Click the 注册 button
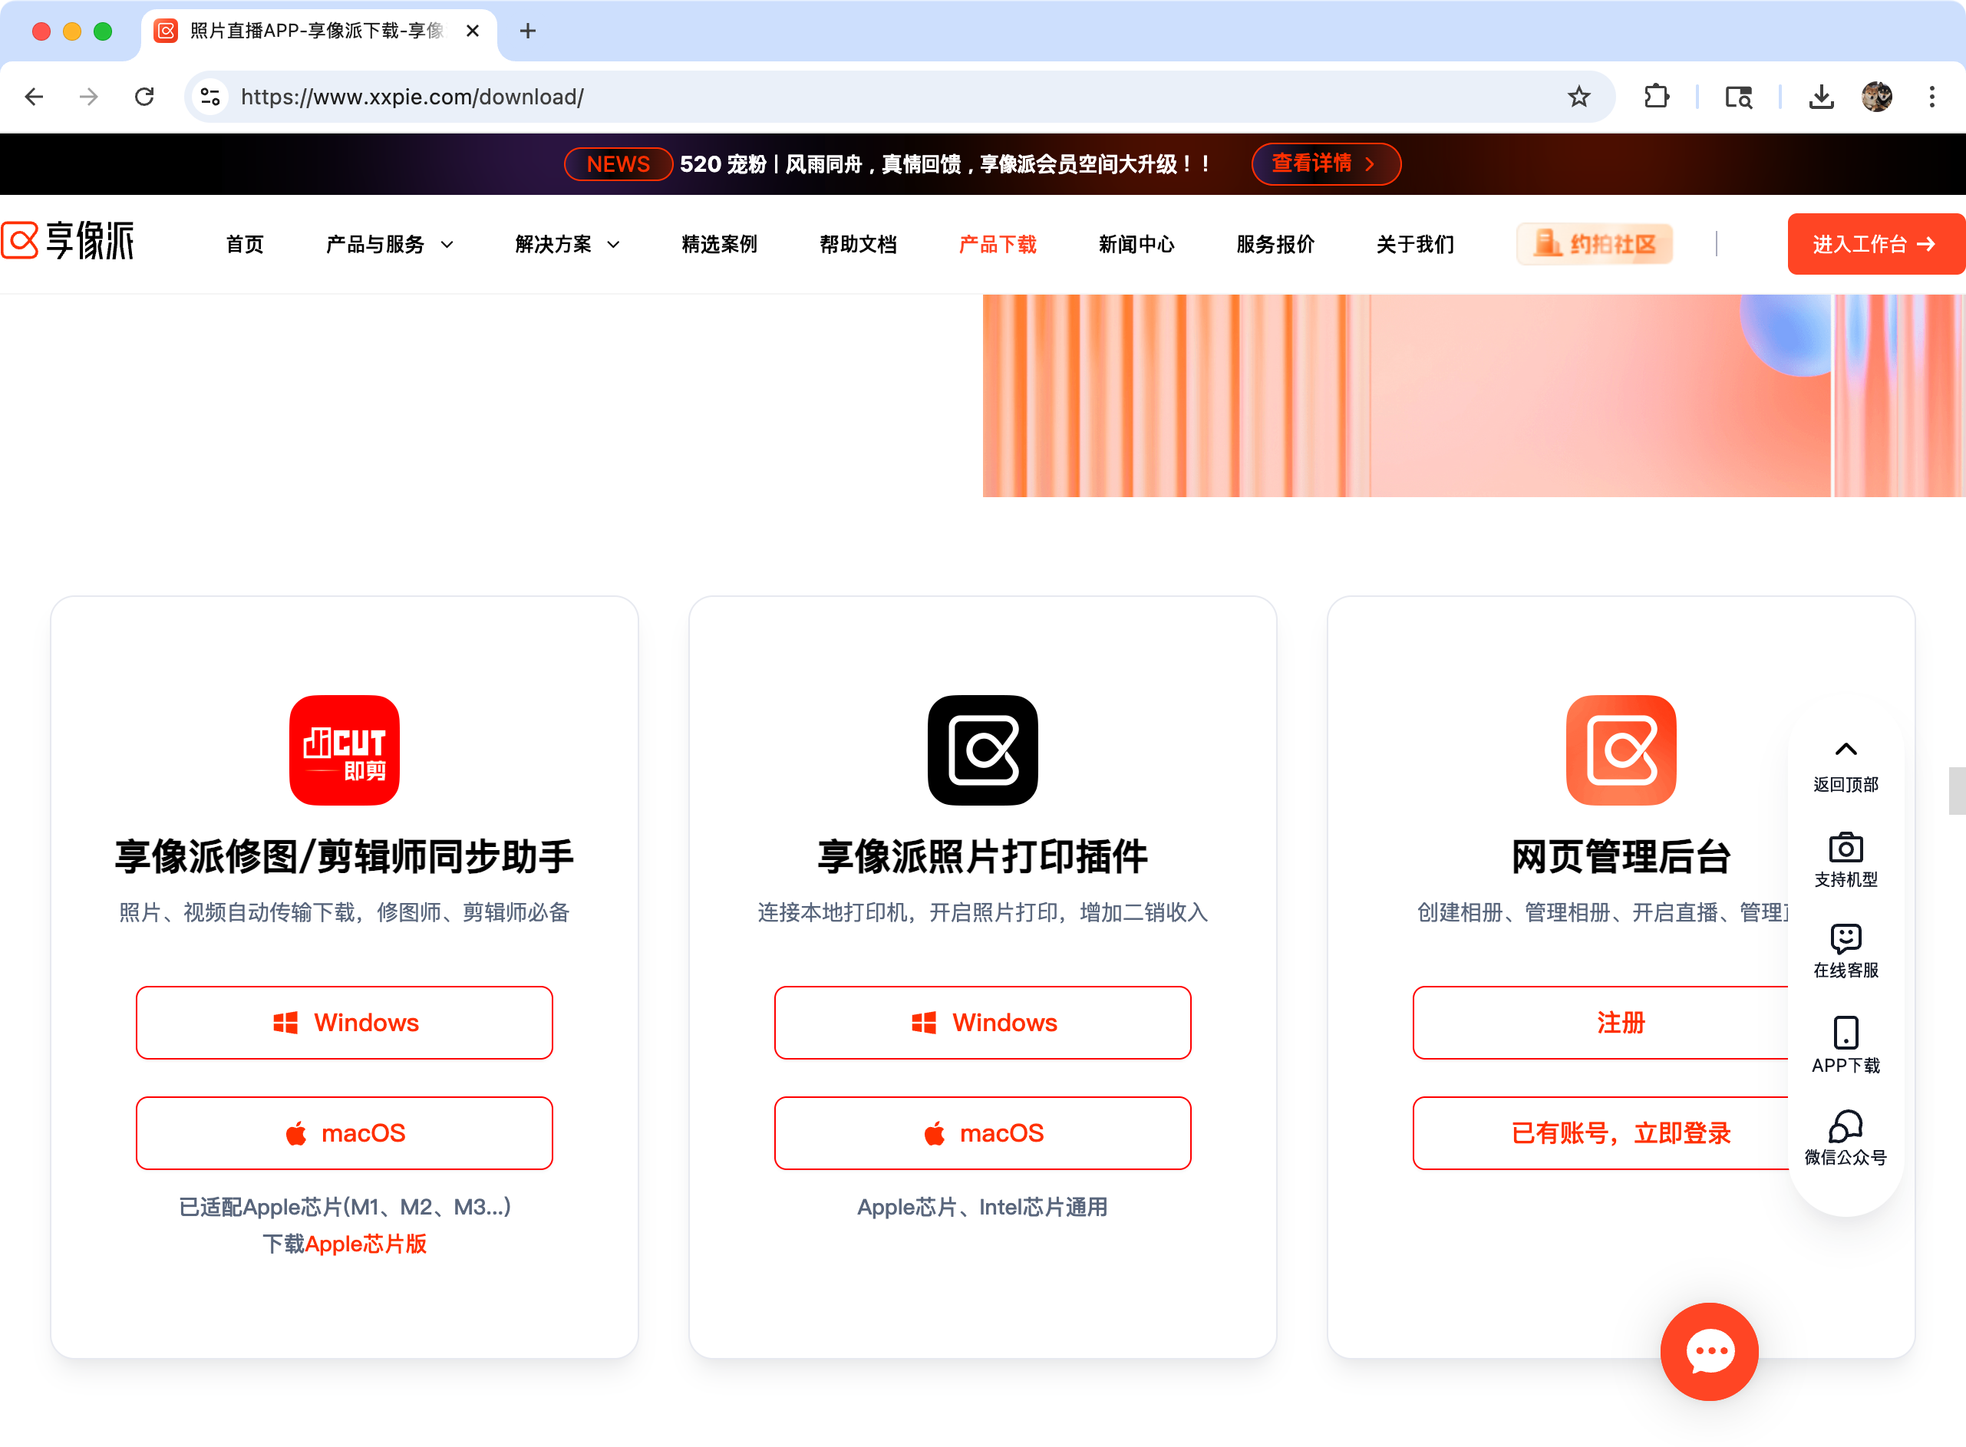1966x1447 pixels. pos(1621,1022)
